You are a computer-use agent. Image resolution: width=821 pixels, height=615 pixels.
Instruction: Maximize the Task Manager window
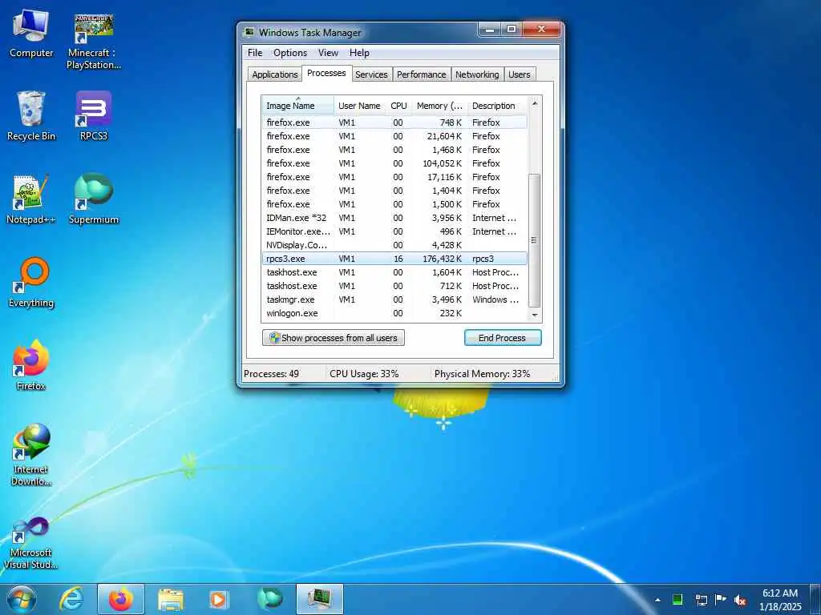tap(512, 30)
